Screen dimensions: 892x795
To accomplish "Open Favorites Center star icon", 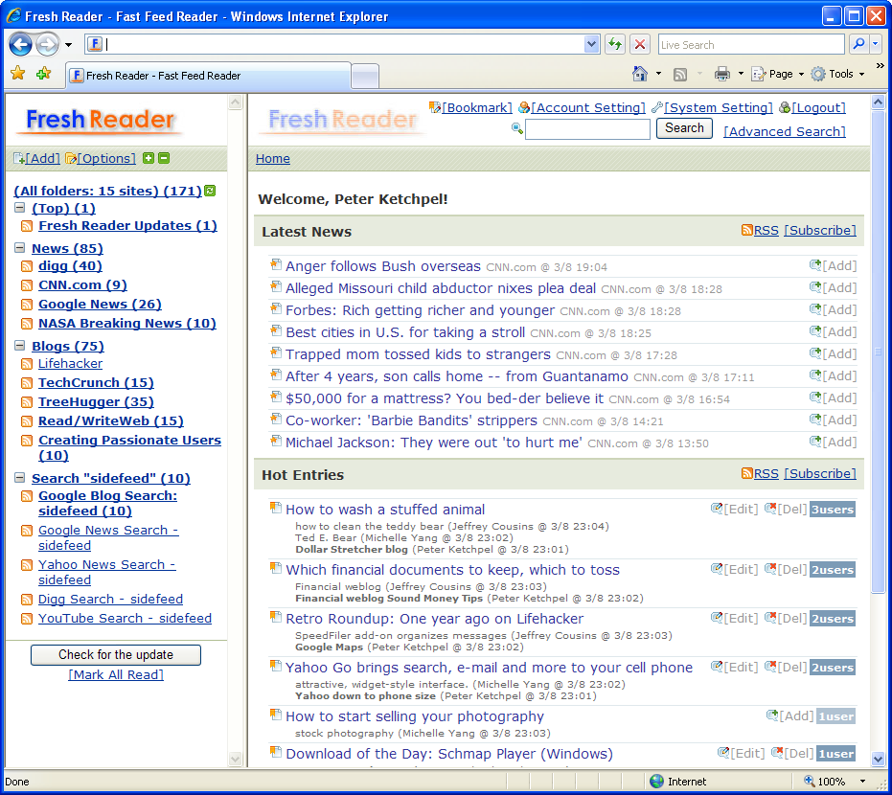I will 18,74.
